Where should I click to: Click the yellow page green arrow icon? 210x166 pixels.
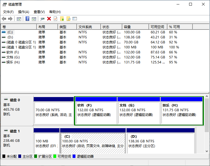[62, 19]
